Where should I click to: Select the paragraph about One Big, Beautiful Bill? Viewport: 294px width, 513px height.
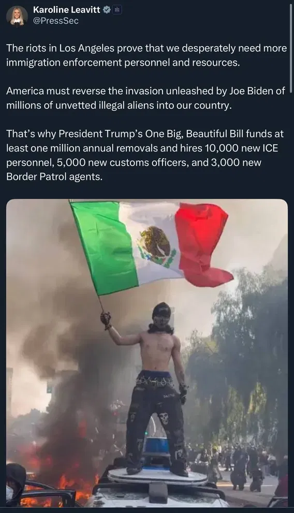tap(145, 155)
